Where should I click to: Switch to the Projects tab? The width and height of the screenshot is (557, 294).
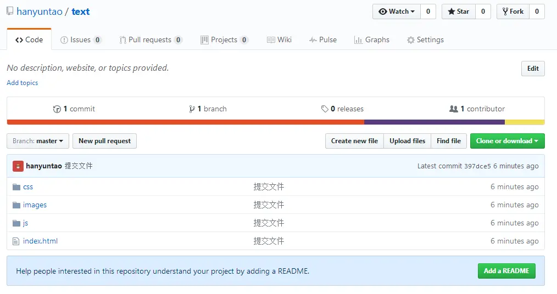(224, 39)
